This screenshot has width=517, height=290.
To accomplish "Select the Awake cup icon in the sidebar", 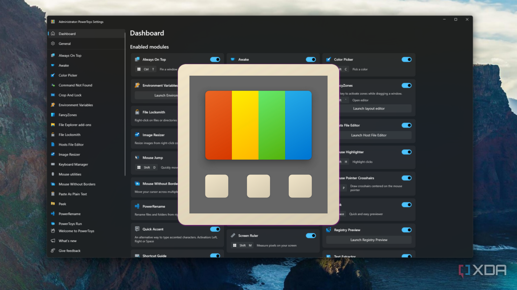I will click(53, 65).
